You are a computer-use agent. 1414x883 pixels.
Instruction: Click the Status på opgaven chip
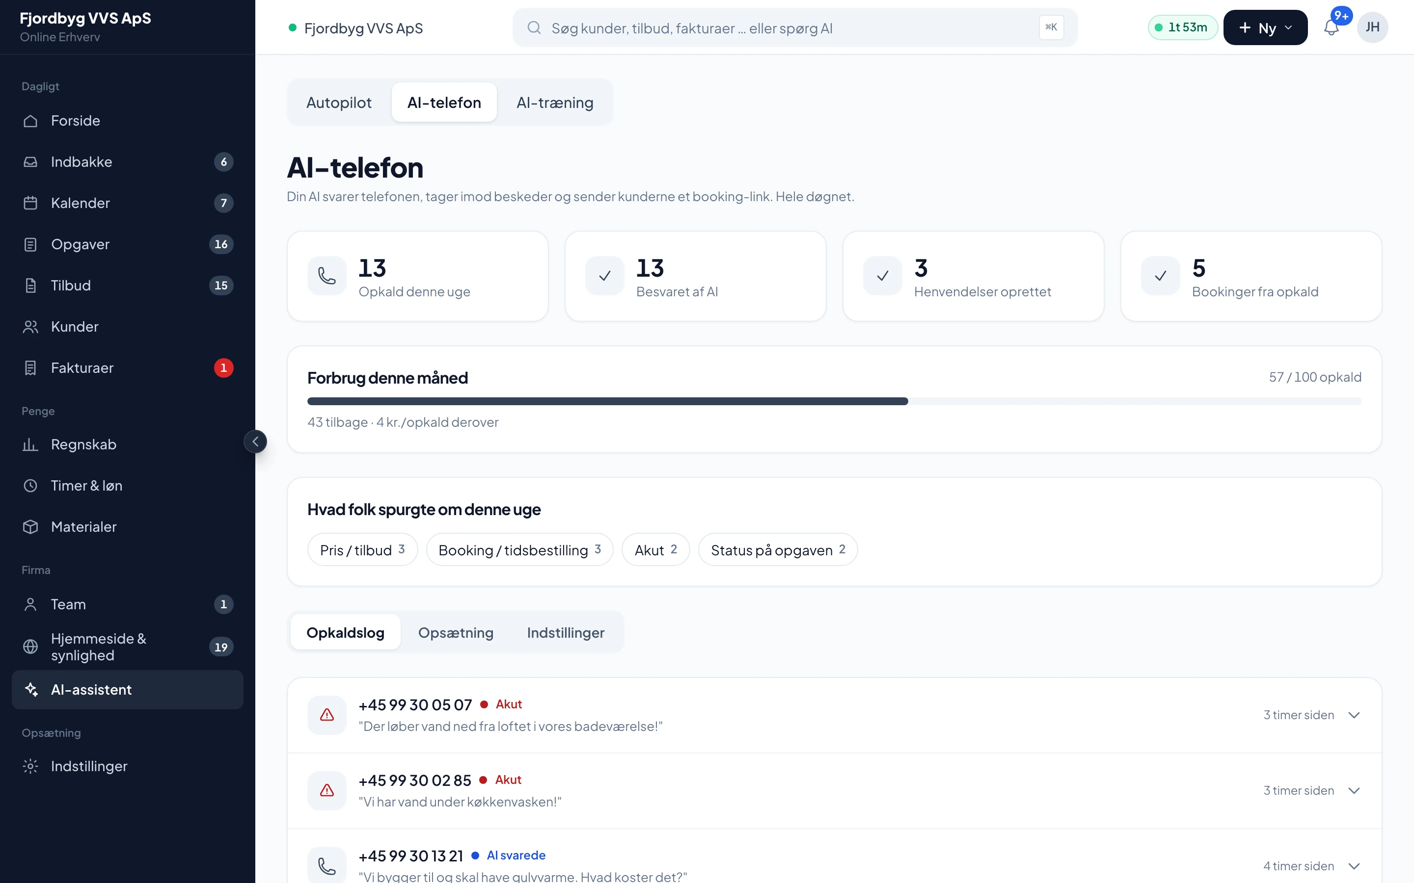pyautogui.click(x=778, y=550)
